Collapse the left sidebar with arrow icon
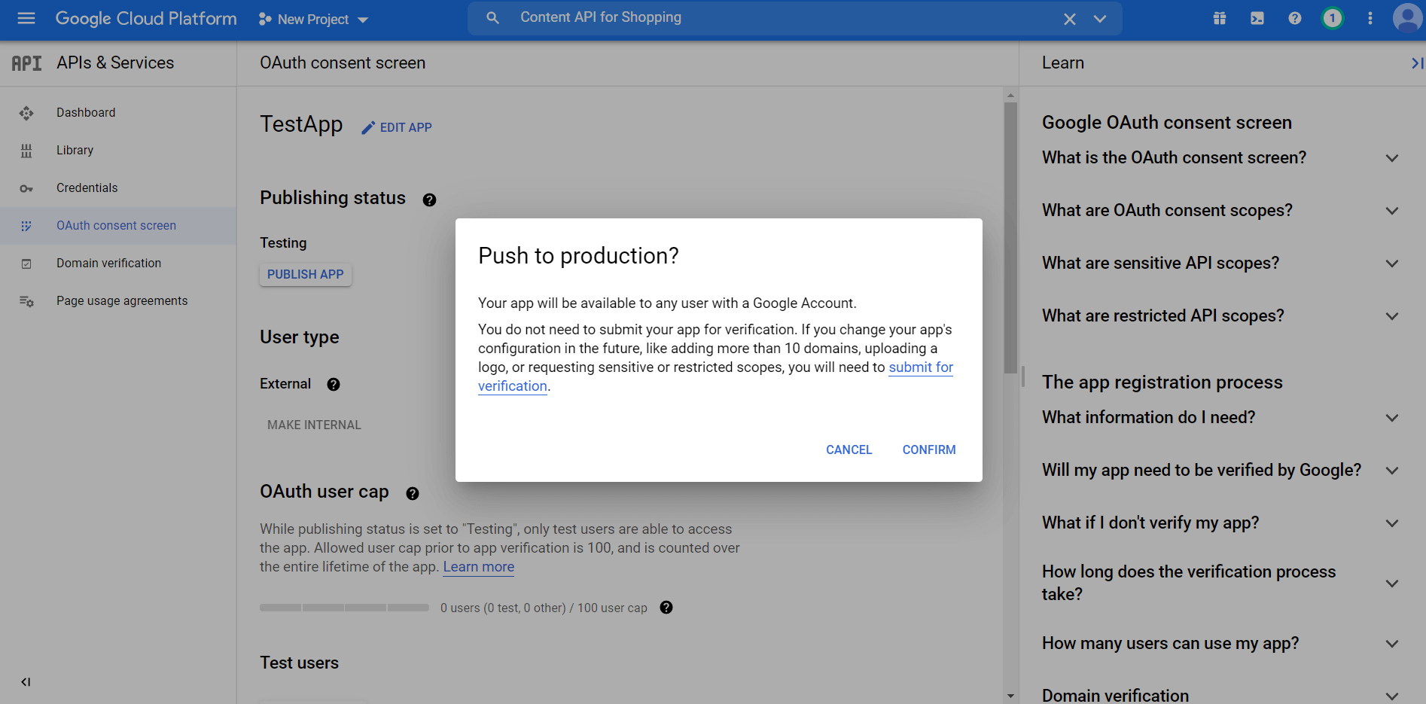1426x704 pixels. pyautogui.click(x=26, y=682)
